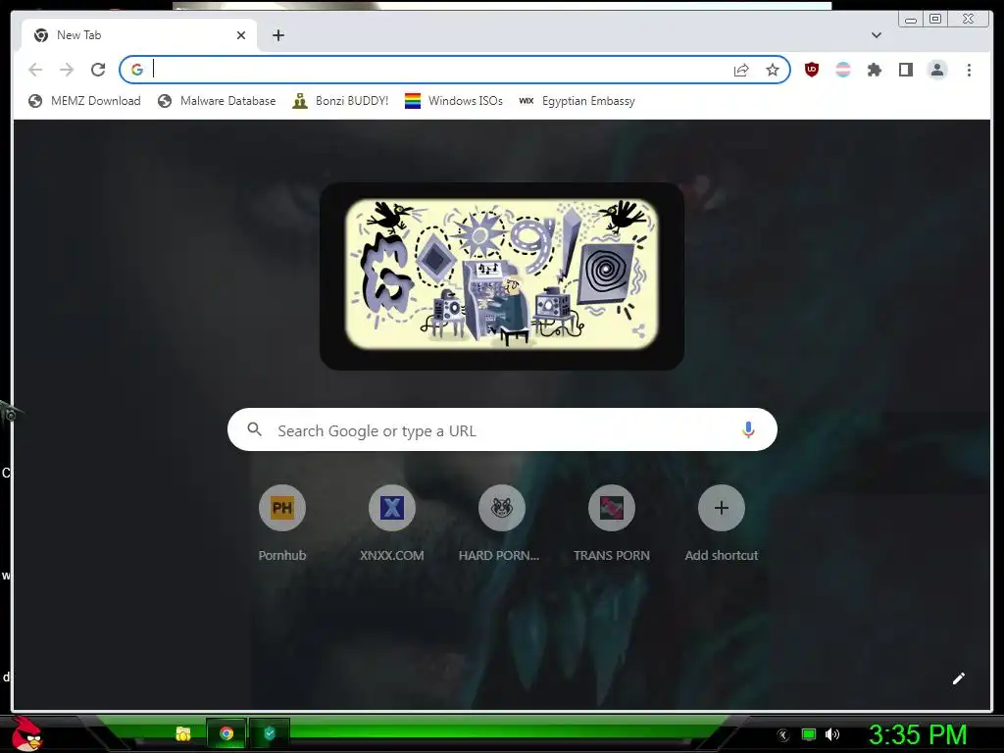Open the profile avatar menu
This screenshot has width=1004, height=753.
coord(937,70)
